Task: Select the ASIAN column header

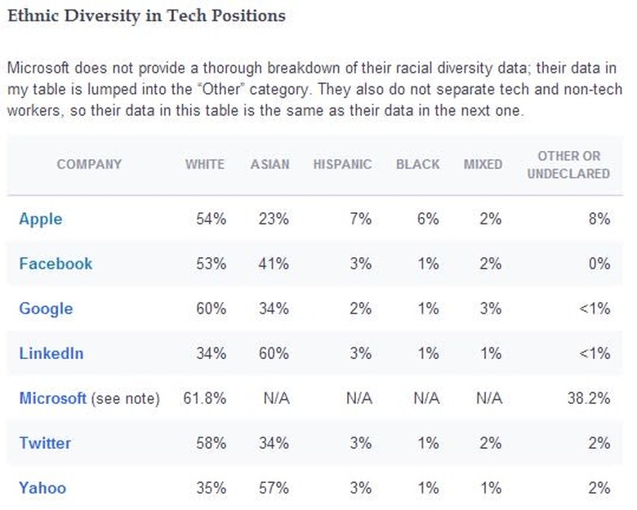Action: tap(269, 164)
